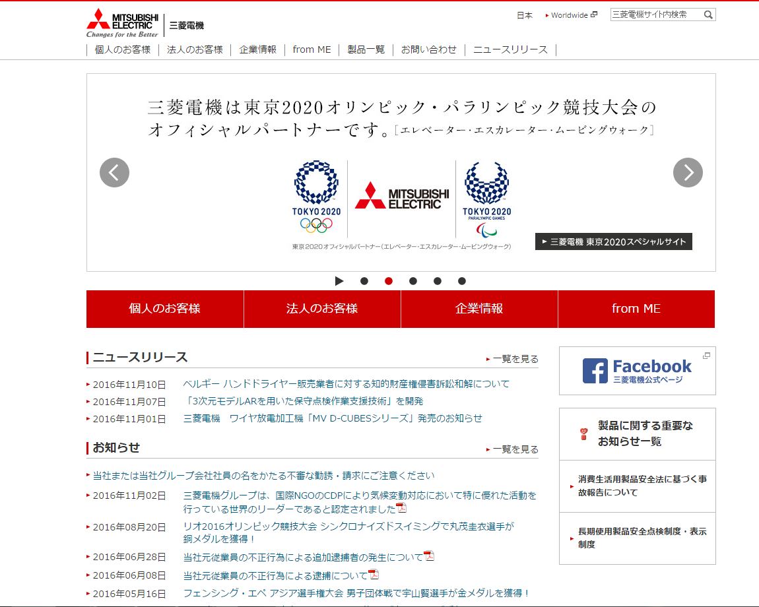Show previous carousel slide arrow
This screenshot has width=759, height=607.
(114, 172)
